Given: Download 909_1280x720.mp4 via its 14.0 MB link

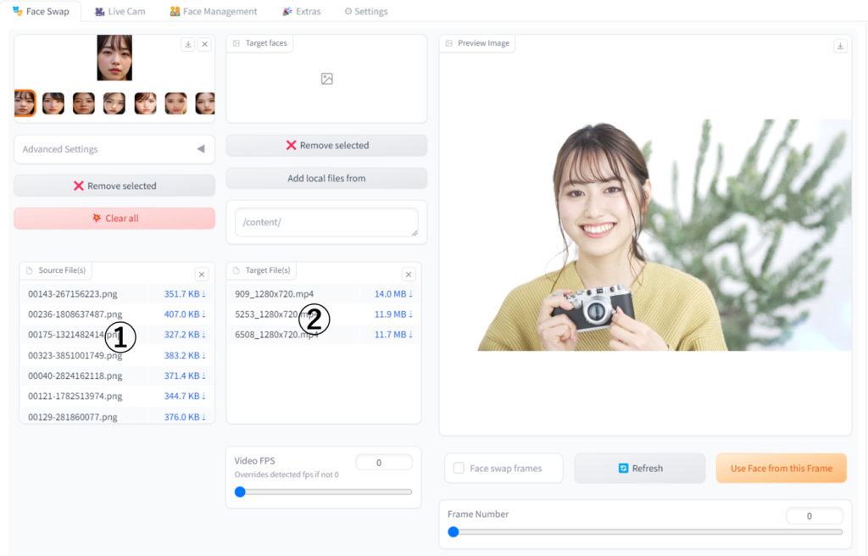Looking at the screenshot, I should [x=393, y=294].
